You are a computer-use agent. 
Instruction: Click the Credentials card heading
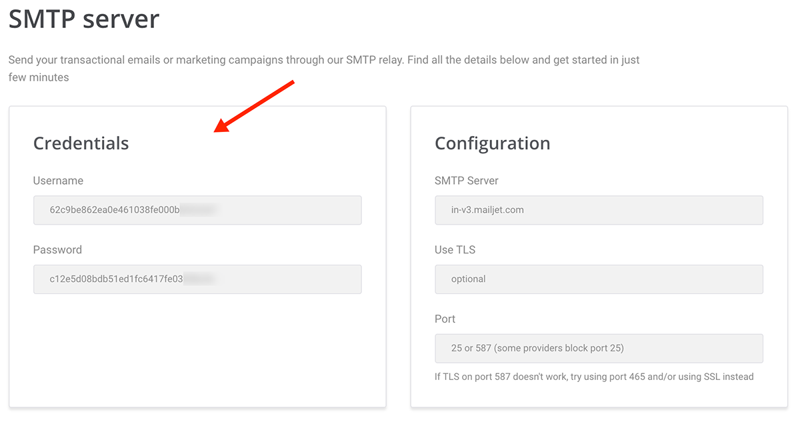[81, 143]
